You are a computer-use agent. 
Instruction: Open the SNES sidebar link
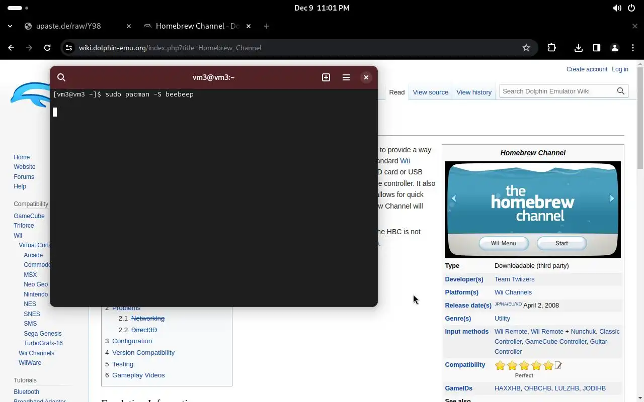click(32, 314)
